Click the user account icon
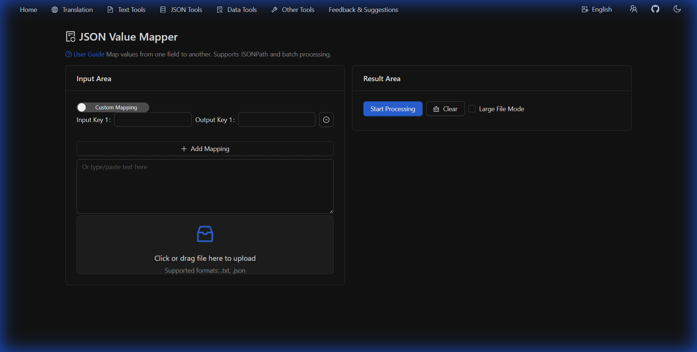The image size is (697, 352). pos(633,9)
